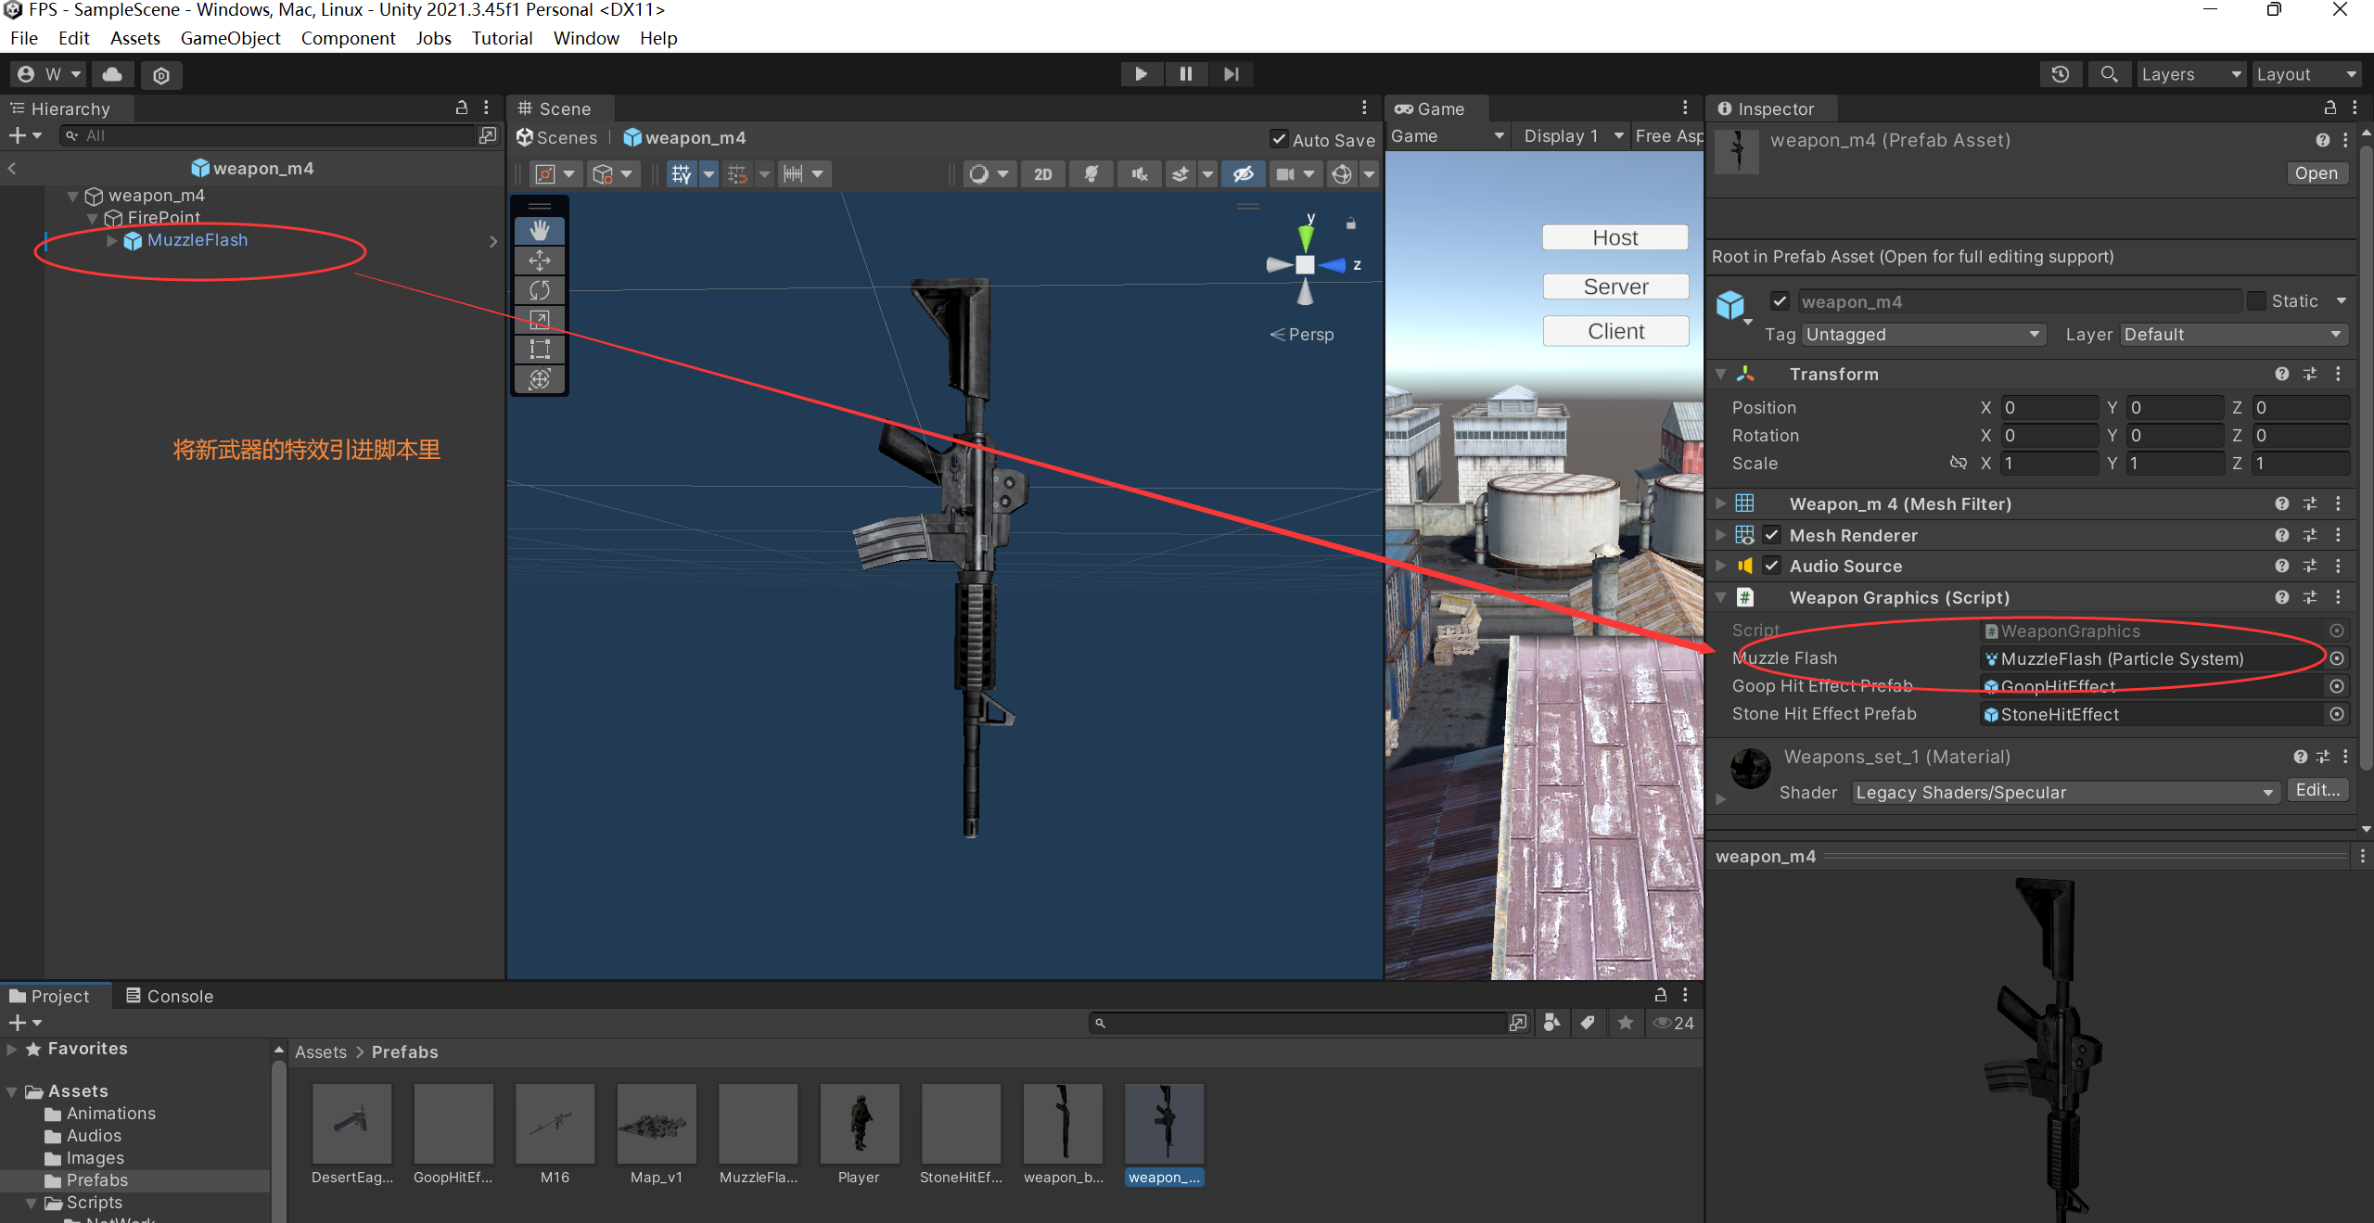Click the Step frame button
Screen dimensions: 2374x1223
[x=1231, y=74]
